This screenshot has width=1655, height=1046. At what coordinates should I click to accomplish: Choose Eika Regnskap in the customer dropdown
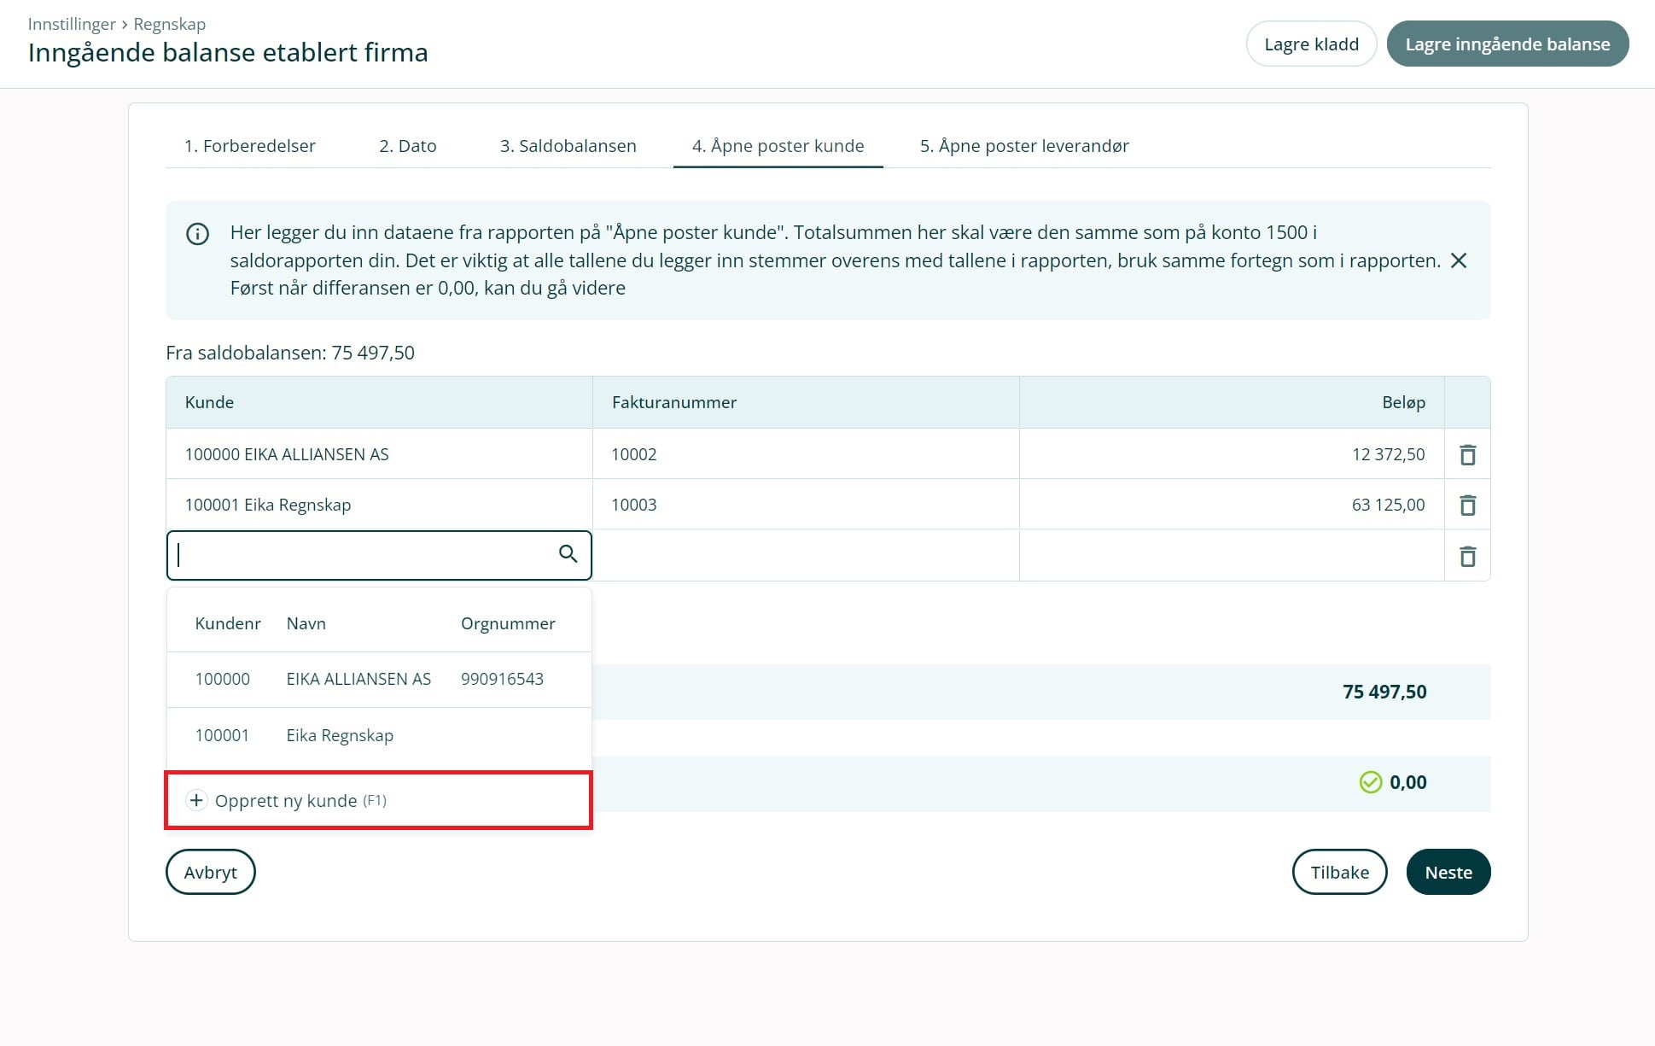click(x=340, y=736)
